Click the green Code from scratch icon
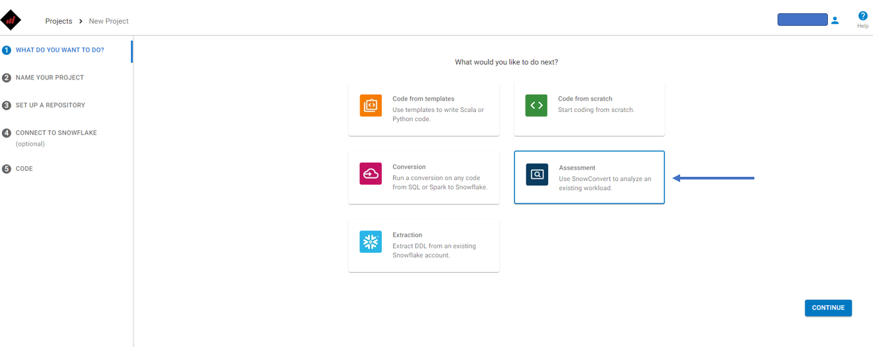The height and width of the screenshot is (347, 873). point(536,105)
